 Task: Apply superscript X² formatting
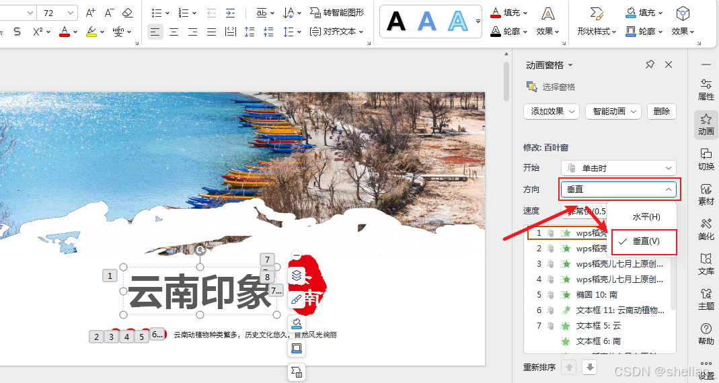38,32
